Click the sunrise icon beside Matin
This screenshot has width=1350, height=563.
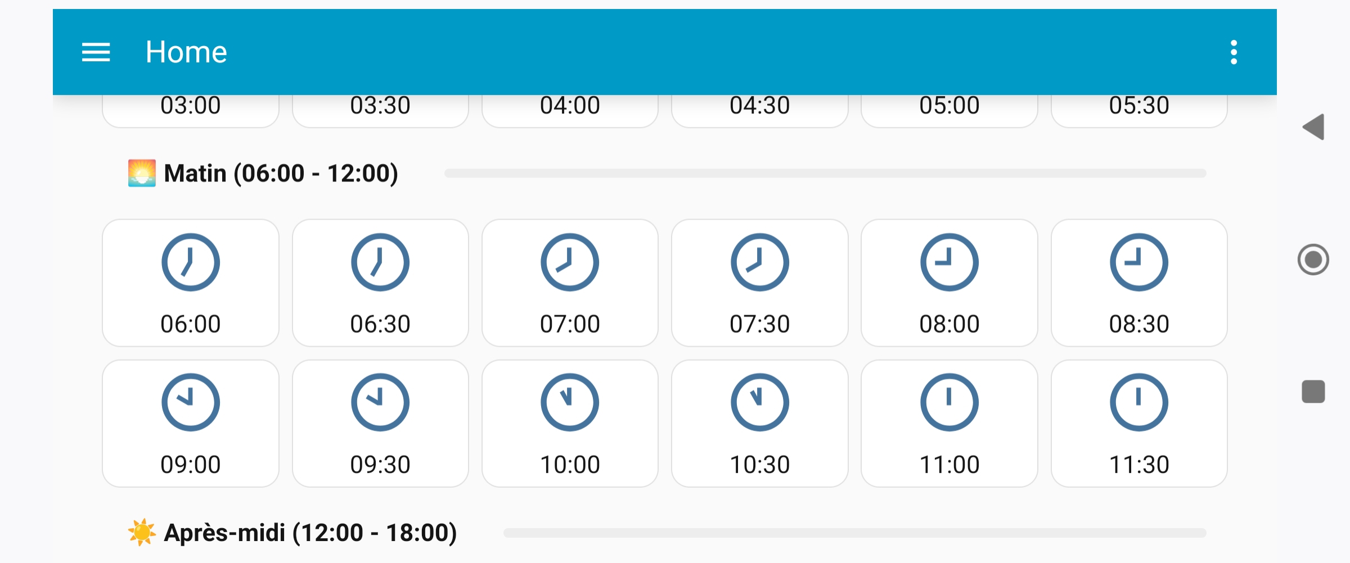(141, 173)
